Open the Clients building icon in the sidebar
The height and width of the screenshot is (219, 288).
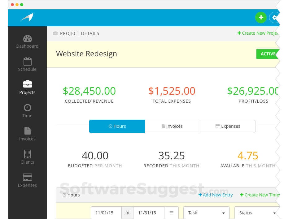coord(27,154)
